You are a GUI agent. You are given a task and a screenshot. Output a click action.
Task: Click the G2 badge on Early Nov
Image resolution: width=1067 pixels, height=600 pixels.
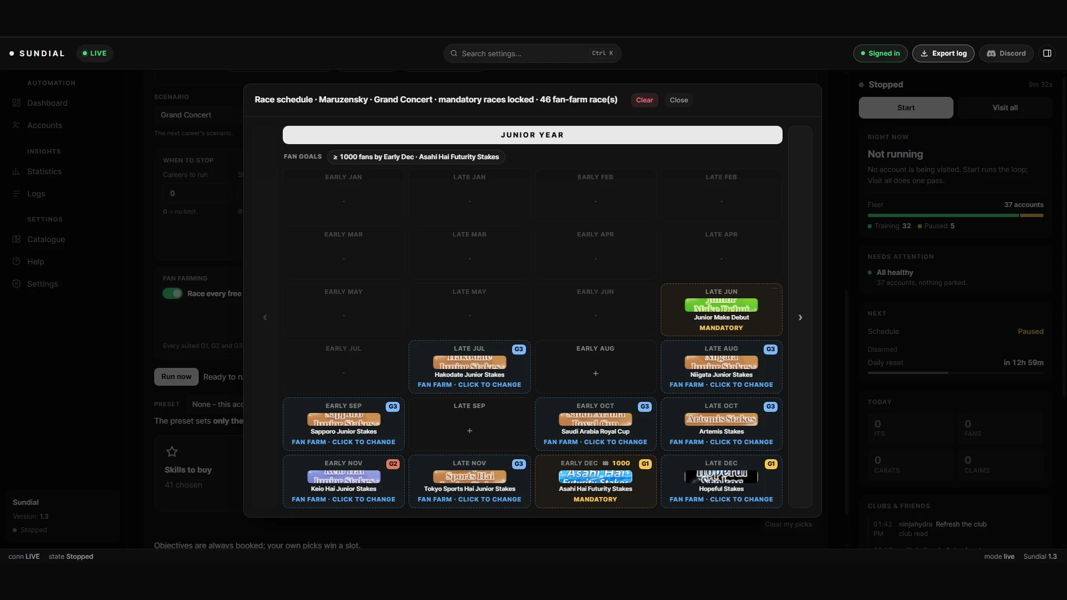pos(393,464)
